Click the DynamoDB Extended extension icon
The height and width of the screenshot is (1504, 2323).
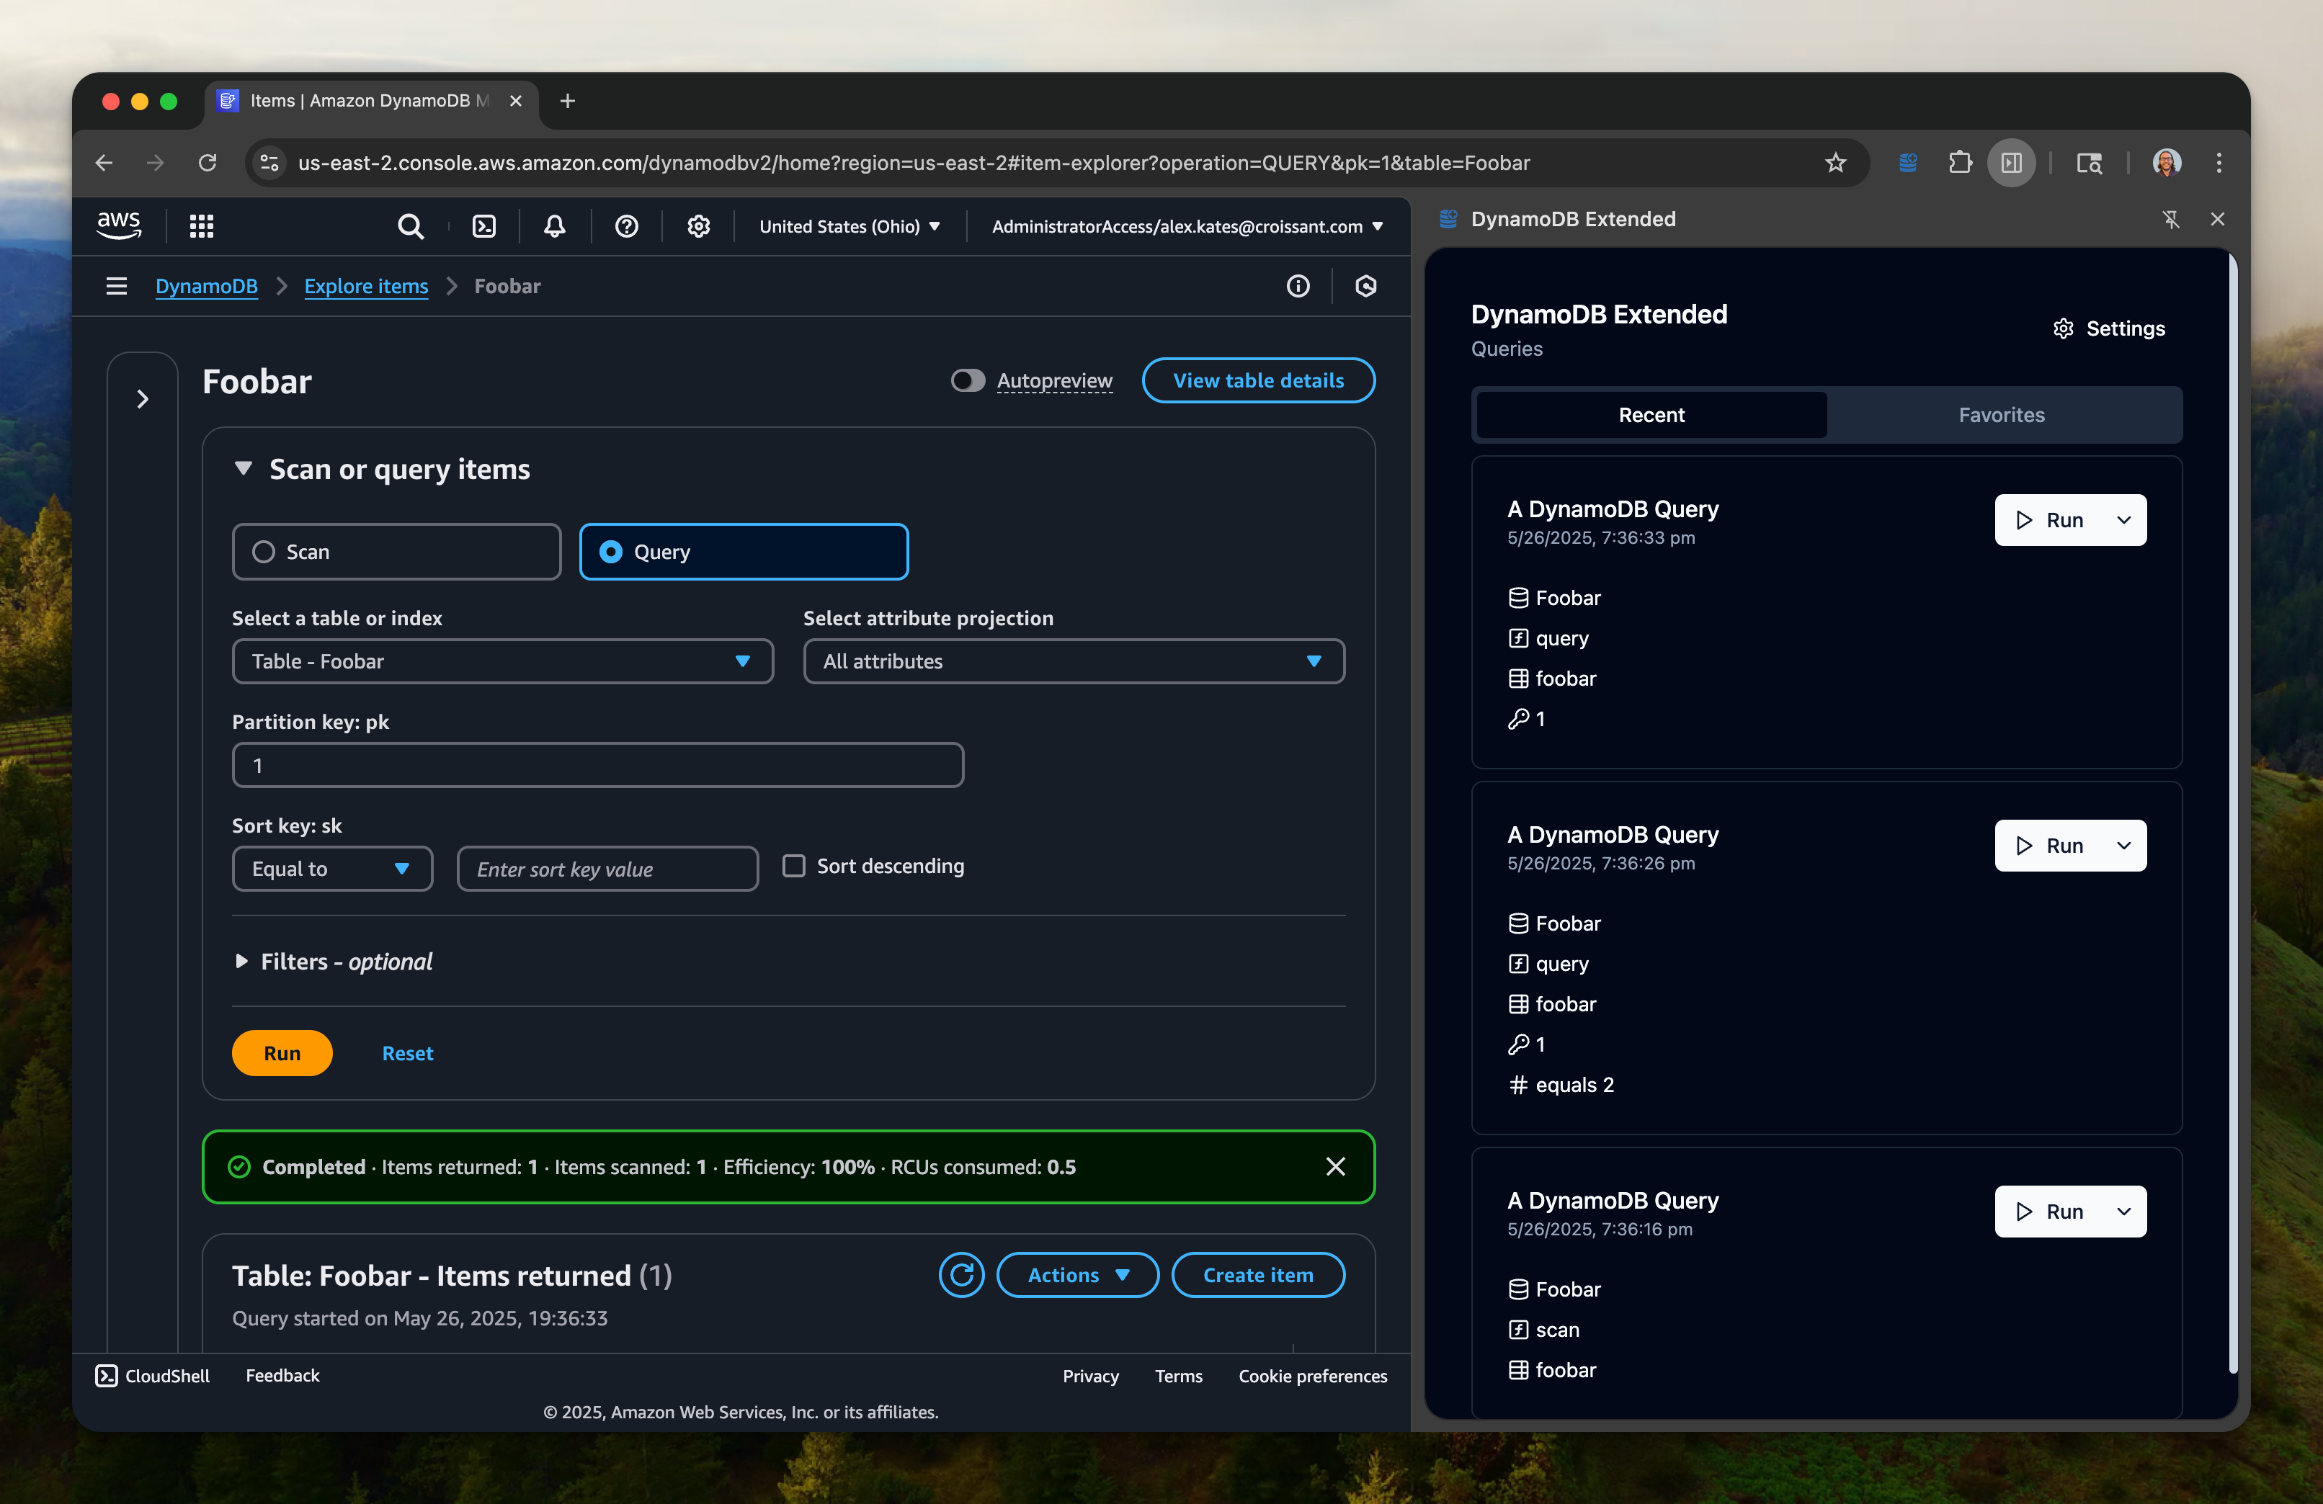(x=1908, y=163)
